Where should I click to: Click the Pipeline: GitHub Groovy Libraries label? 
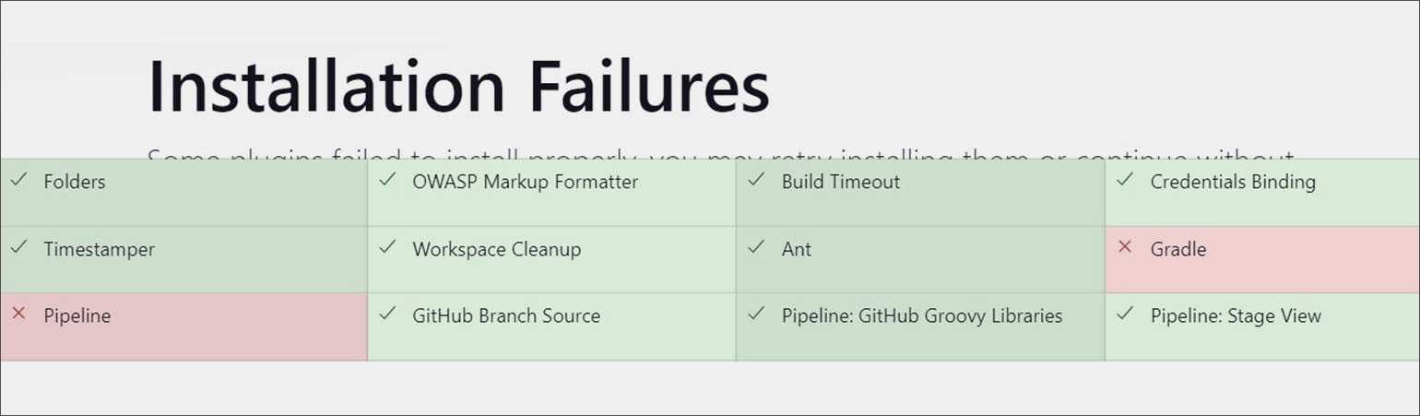coord(922,316)
